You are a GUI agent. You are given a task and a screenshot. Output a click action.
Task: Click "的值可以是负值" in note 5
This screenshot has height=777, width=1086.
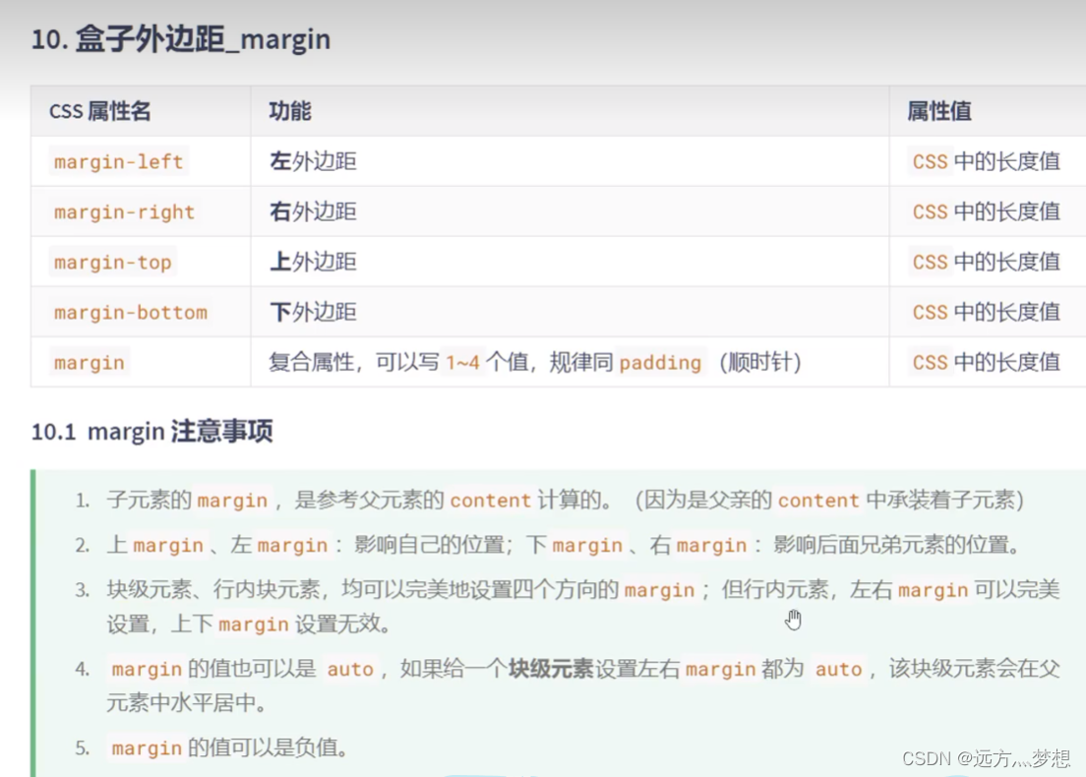[263, 747]
